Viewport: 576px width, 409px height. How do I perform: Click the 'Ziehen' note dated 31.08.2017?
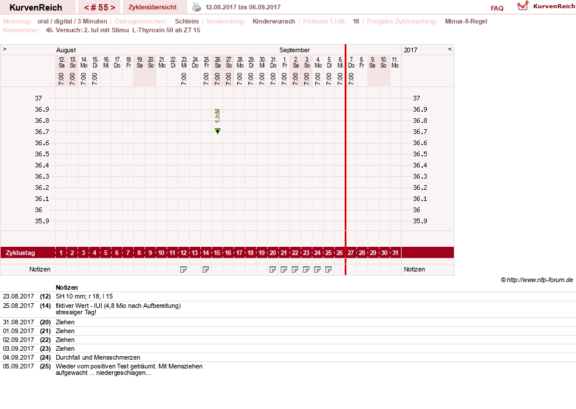click(65, 322)
